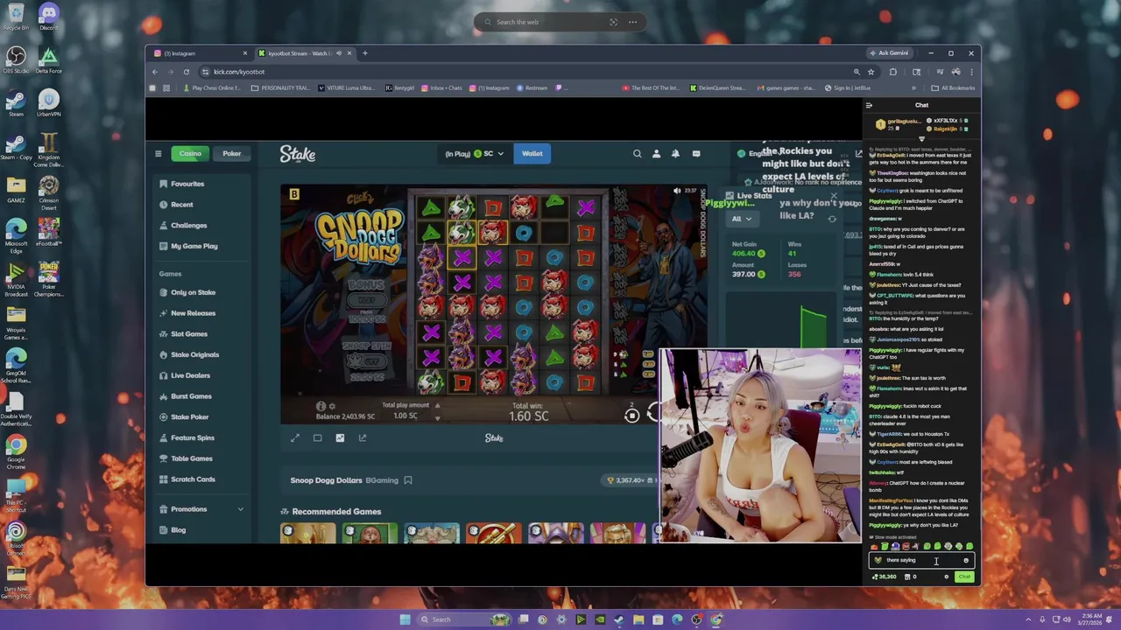Screen dimensions: 1121x630
Task: Decrease total play amount arrow
Action: click(x=437, y=418)
